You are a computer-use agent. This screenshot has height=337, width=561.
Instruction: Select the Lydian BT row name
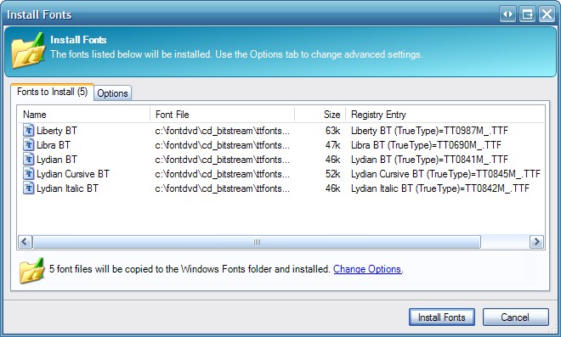[57, 160]
